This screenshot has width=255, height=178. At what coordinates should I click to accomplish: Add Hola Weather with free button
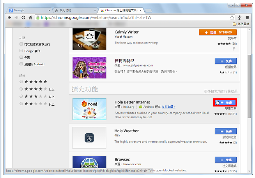[x=226, y=131]
